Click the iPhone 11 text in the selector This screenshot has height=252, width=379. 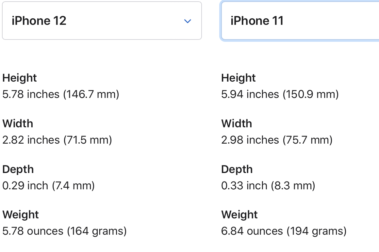pos(257,21)
